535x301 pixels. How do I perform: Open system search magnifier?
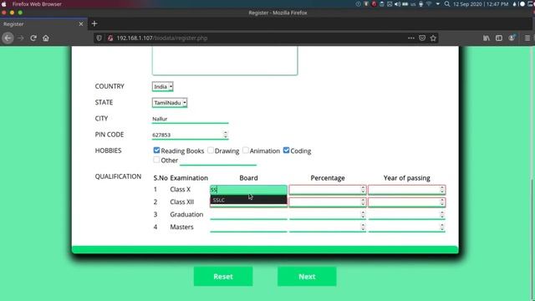pyautogui.click(x=447, y=4)
